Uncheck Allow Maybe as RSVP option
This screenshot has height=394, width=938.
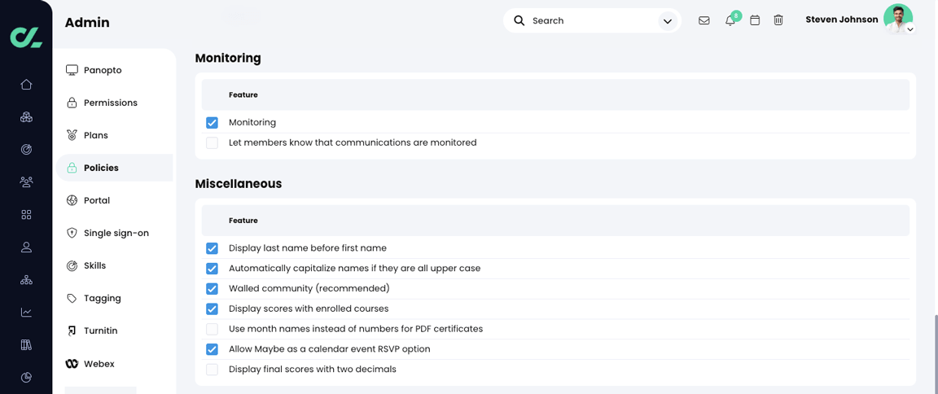point(212,349)
